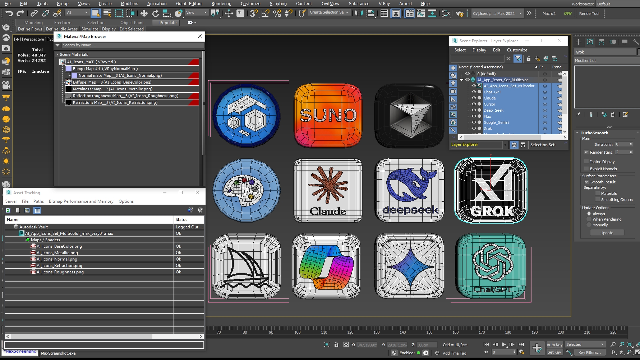Select the Rotate transform tool

coord(155,13)
